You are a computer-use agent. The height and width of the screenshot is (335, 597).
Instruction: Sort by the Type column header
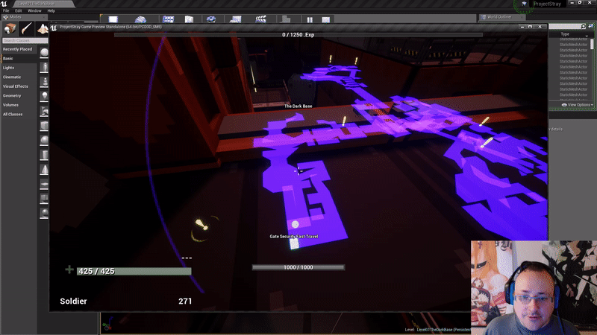(565, 34)
